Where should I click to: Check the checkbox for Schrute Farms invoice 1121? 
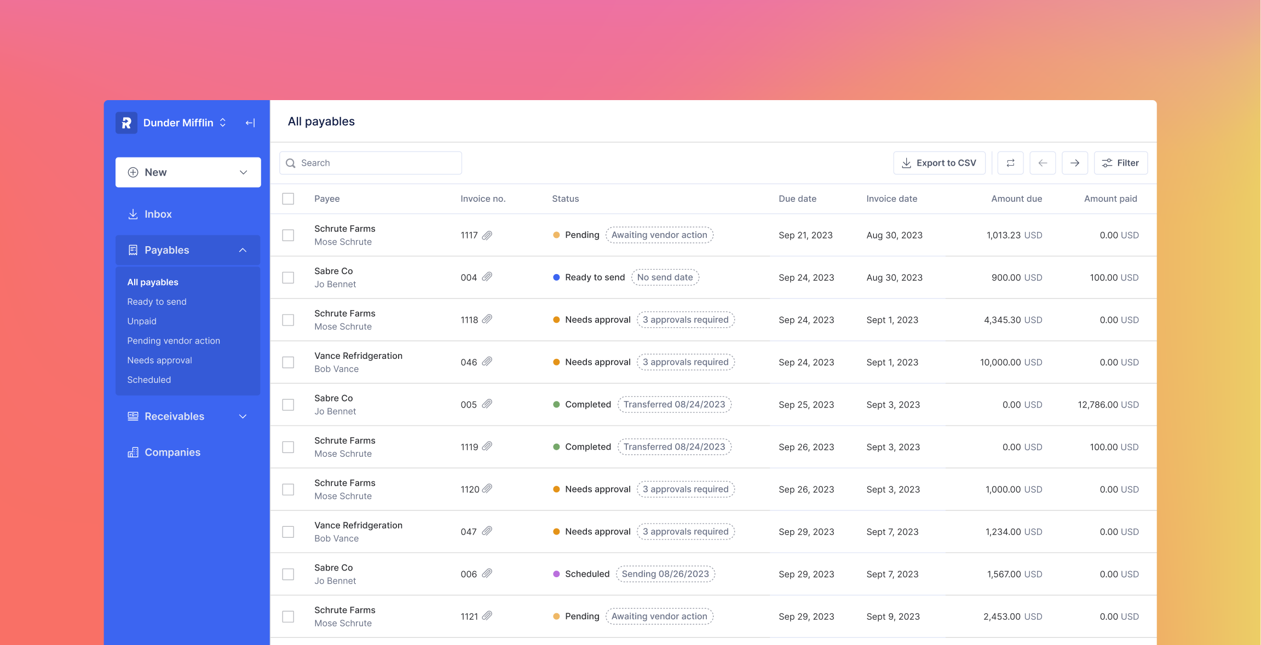tap(288, 616)
